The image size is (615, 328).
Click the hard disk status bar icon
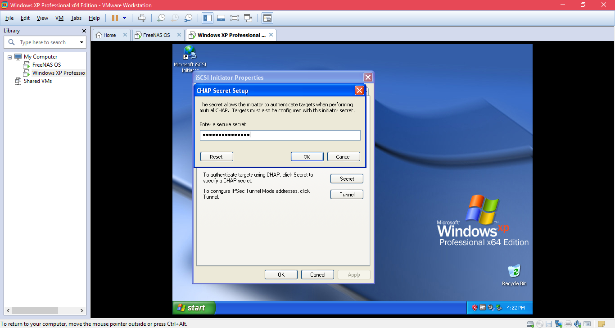530,324
